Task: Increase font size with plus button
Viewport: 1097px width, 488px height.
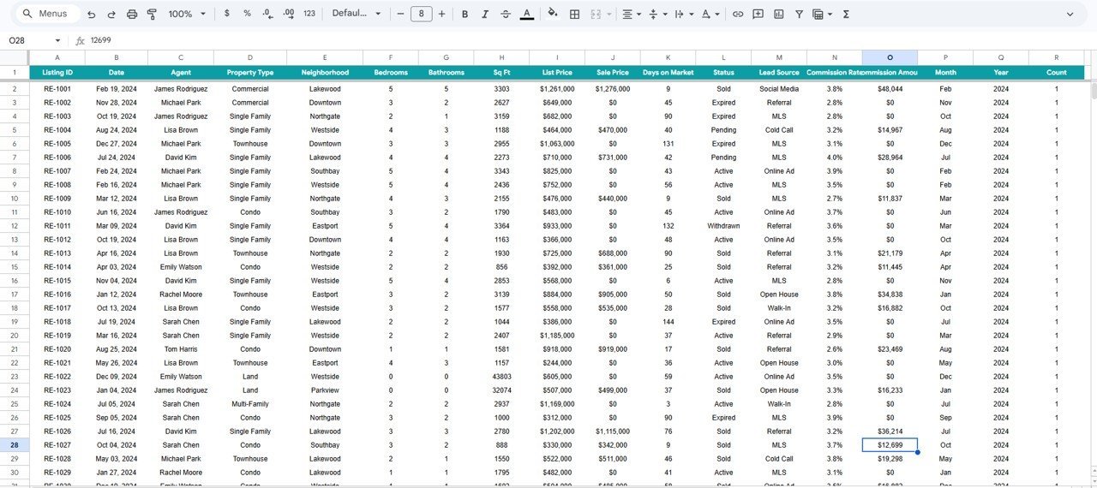Action: tap(441, 15)
